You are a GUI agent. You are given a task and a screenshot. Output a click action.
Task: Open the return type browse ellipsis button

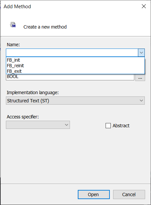pyautogui.click(x=140, y=78)
